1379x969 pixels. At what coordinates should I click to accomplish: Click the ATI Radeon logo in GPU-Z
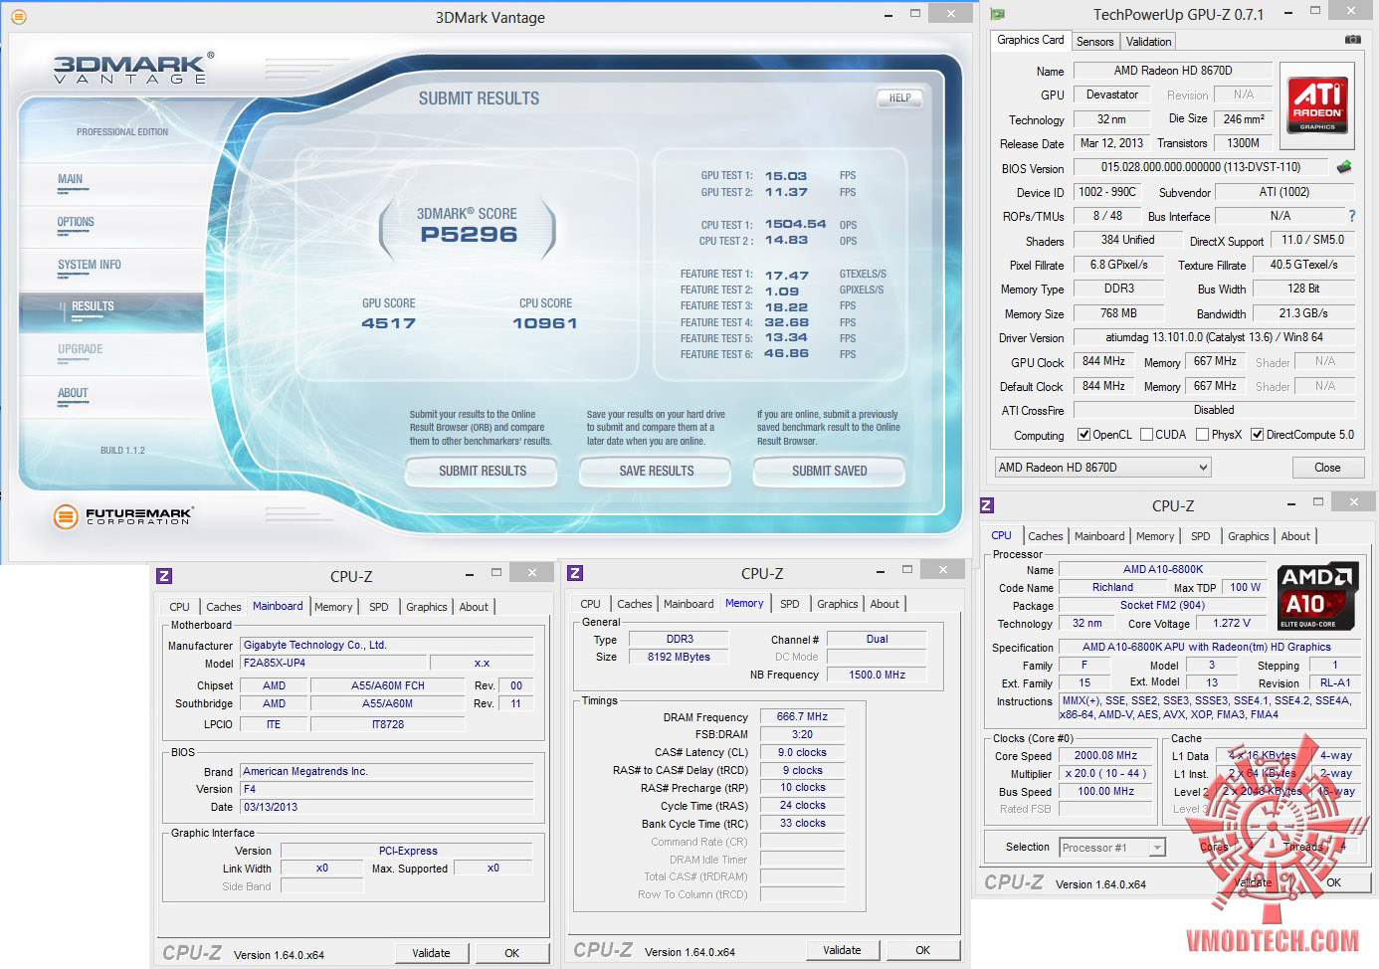1317,105
